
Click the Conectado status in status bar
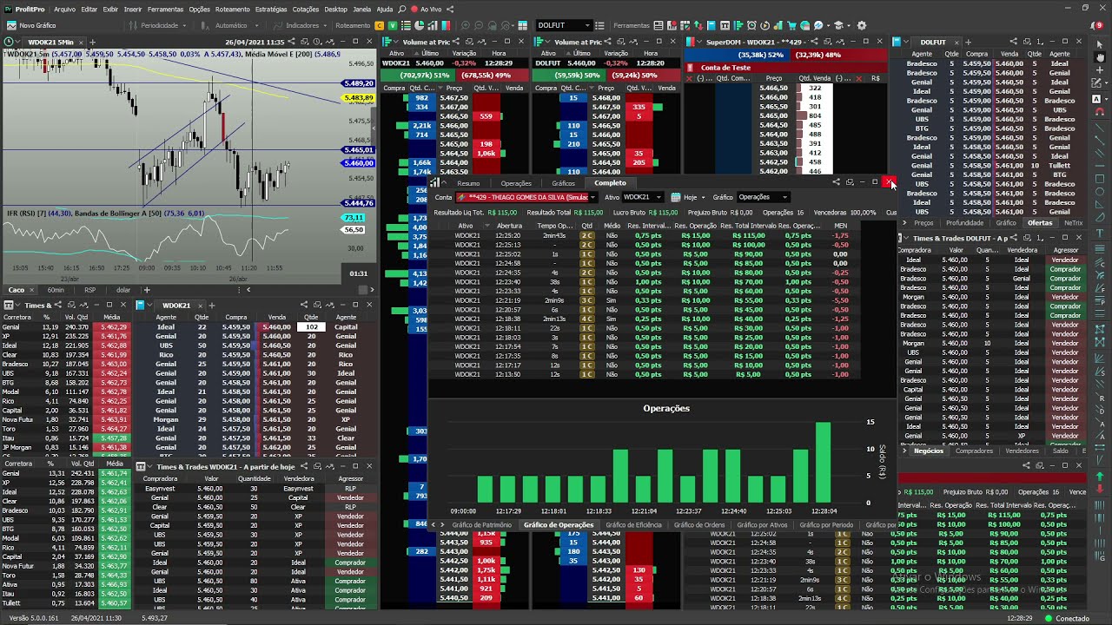1073,619
